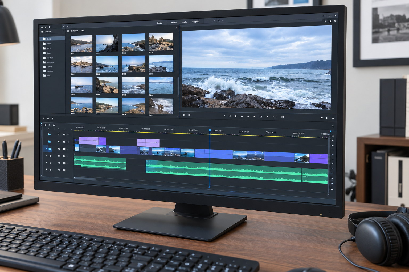Toggle the film icon on the A2 track
This screenshot has height=272, width=409.
click(x=64, y=163)
